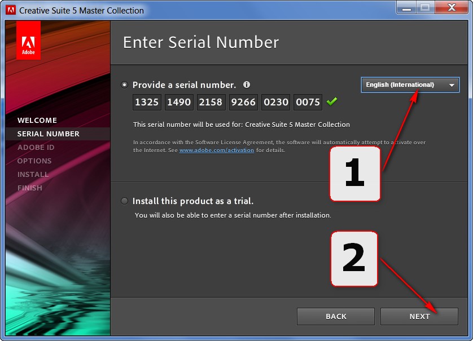Viewport: 473px width, 341px height.
Task: Click the ADOBE ID sidebar item
Action: coord(36,147)
